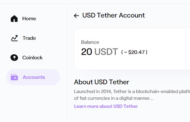The height and width of the screenshot is (122, 190).
Task: Select the Coinlock keyhole icon
Action: pos(14,58)
